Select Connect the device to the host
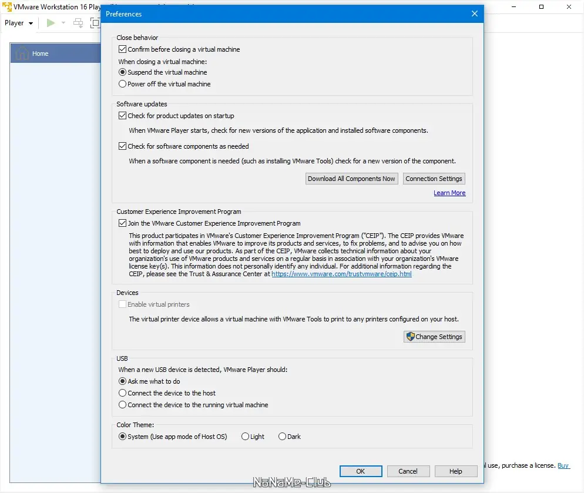584x493 pixels. click(x=122, y=393)
